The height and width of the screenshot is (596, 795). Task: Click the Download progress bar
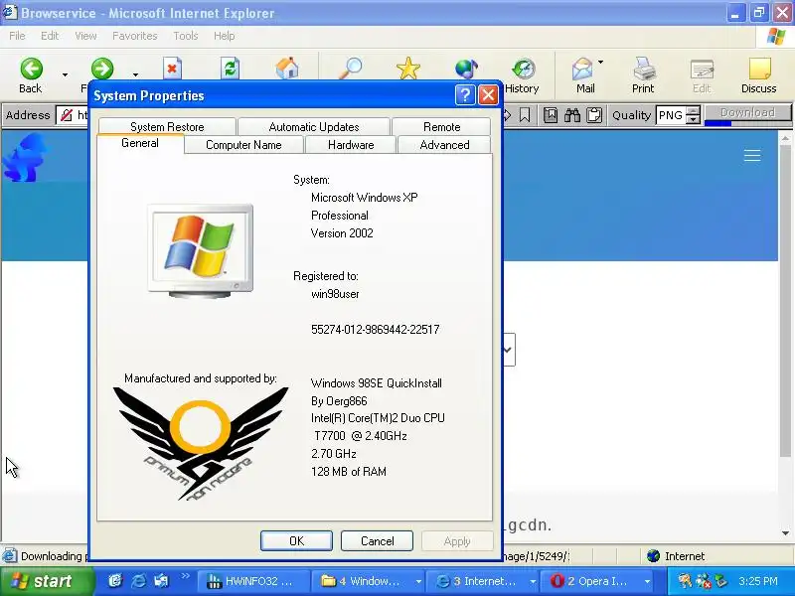[748, 122]
